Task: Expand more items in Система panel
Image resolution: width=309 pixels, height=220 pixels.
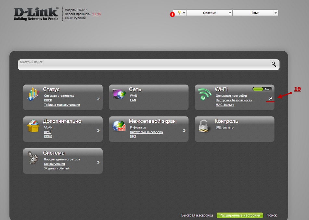Action: click(x=98, y=163)
